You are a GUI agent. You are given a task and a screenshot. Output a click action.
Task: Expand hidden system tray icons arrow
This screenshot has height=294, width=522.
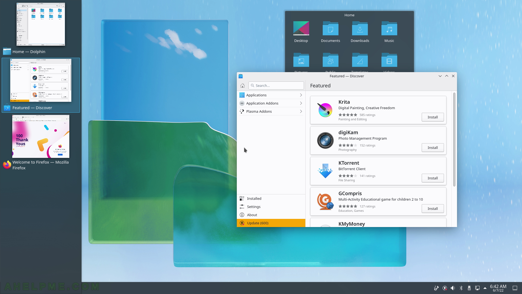tap(485, 288)
